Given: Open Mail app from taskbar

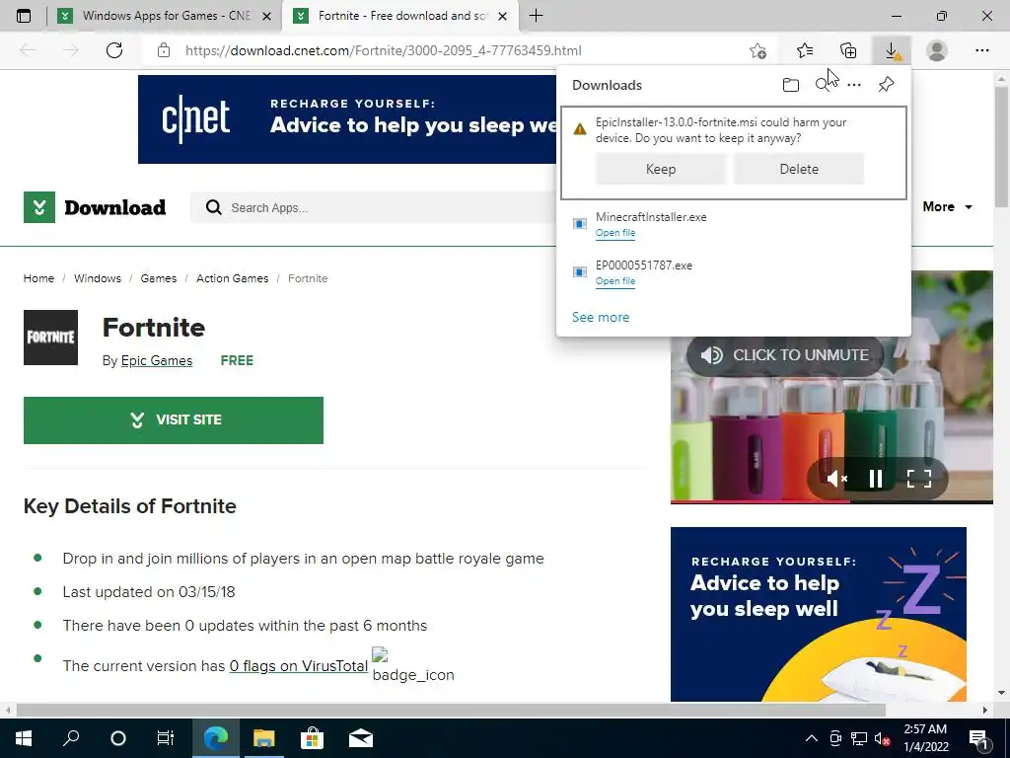Looking at the screenshot, I should [361, 738].
